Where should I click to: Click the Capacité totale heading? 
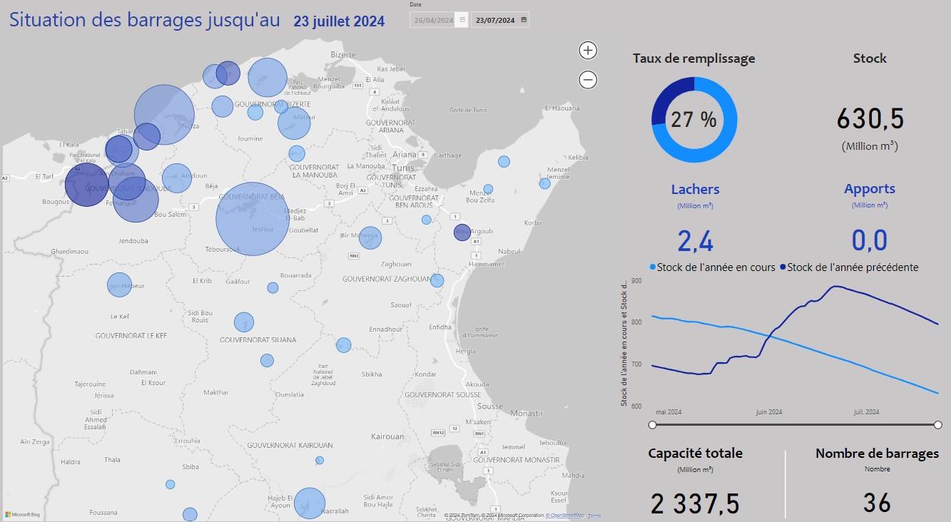(x=695, y=453)
